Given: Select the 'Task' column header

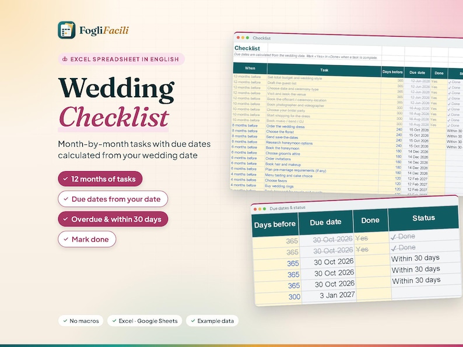Looking at the screenshot, I should [x=324, y=70].
